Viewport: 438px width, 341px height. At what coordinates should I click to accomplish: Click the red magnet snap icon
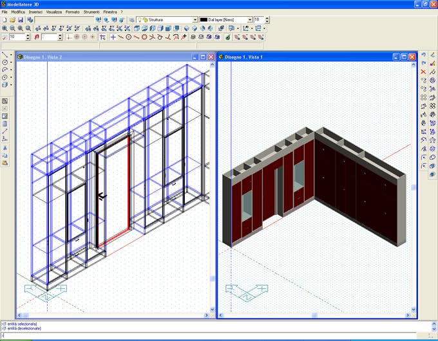[36, 37]
